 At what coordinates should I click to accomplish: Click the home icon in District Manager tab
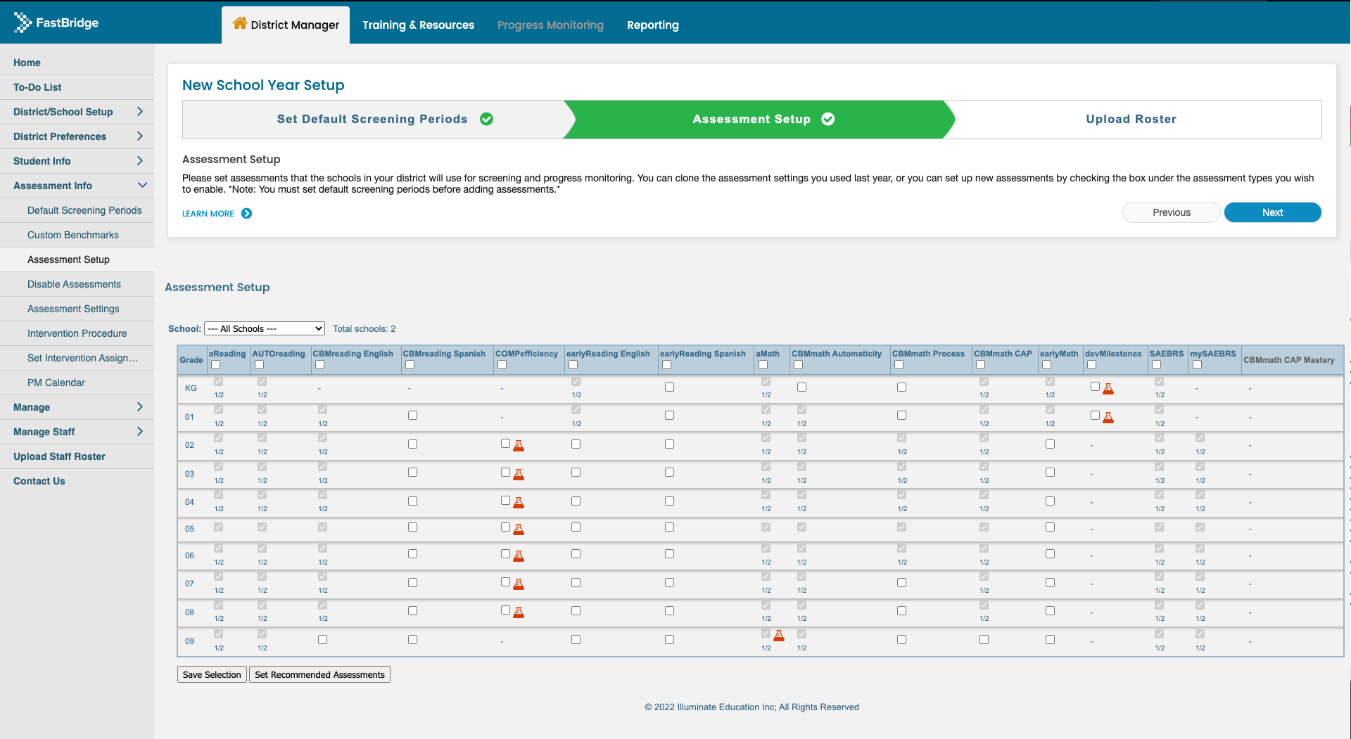coord(239,23)
